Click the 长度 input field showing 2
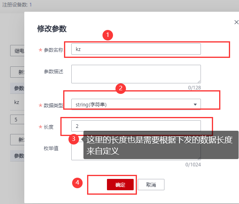 [x=136, y=126]
